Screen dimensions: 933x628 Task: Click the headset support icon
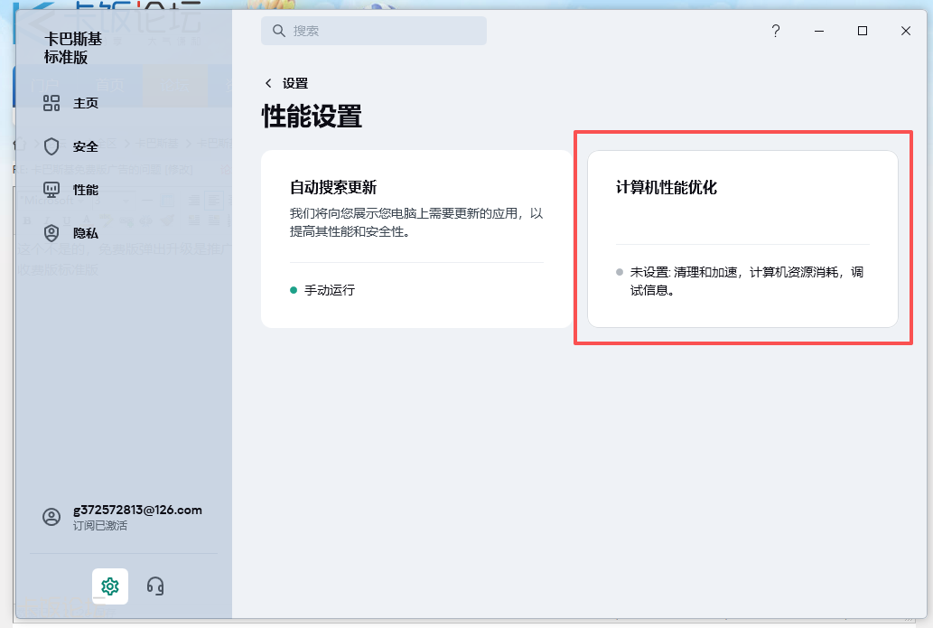click(154, 586)
